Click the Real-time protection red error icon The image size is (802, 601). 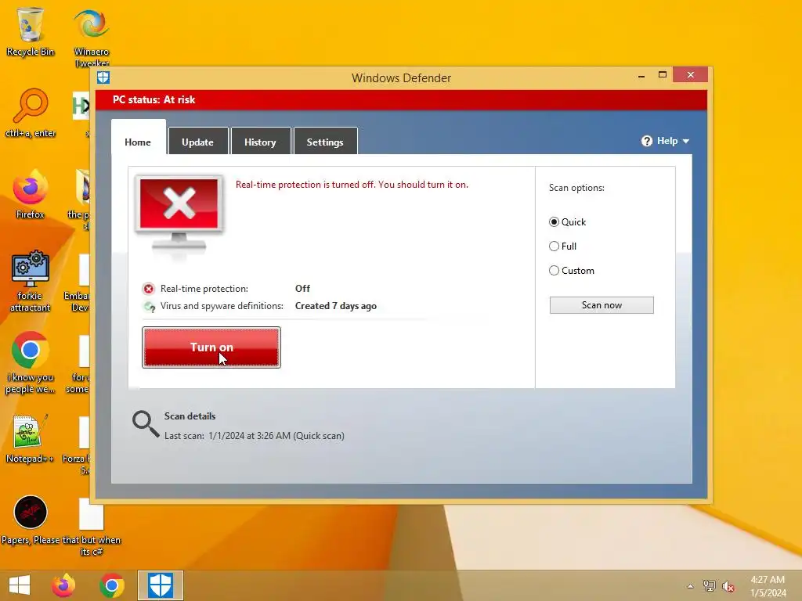click(x=148, y=289)
